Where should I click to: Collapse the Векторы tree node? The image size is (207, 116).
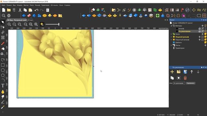(171, 26)
